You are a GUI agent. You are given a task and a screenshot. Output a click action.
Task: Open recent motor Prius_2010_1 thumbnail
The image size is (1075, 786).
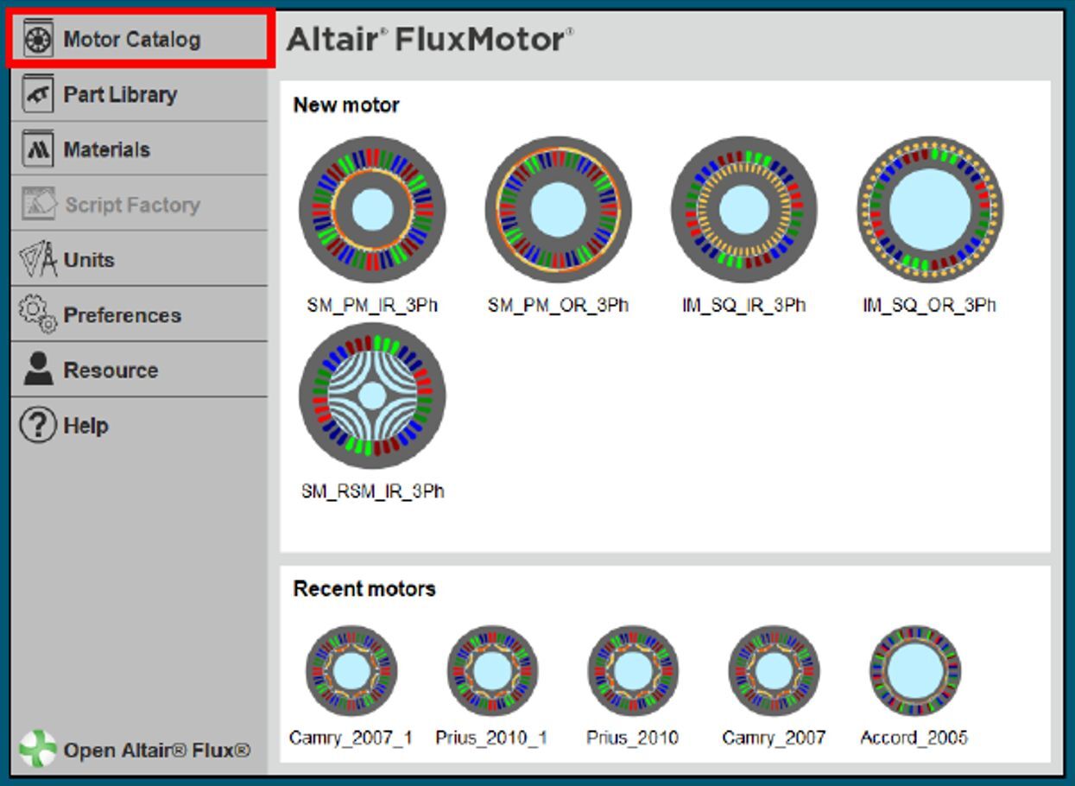coord(492,671)
